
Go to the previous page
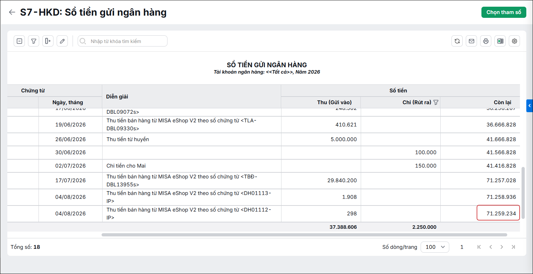[491, 247]
